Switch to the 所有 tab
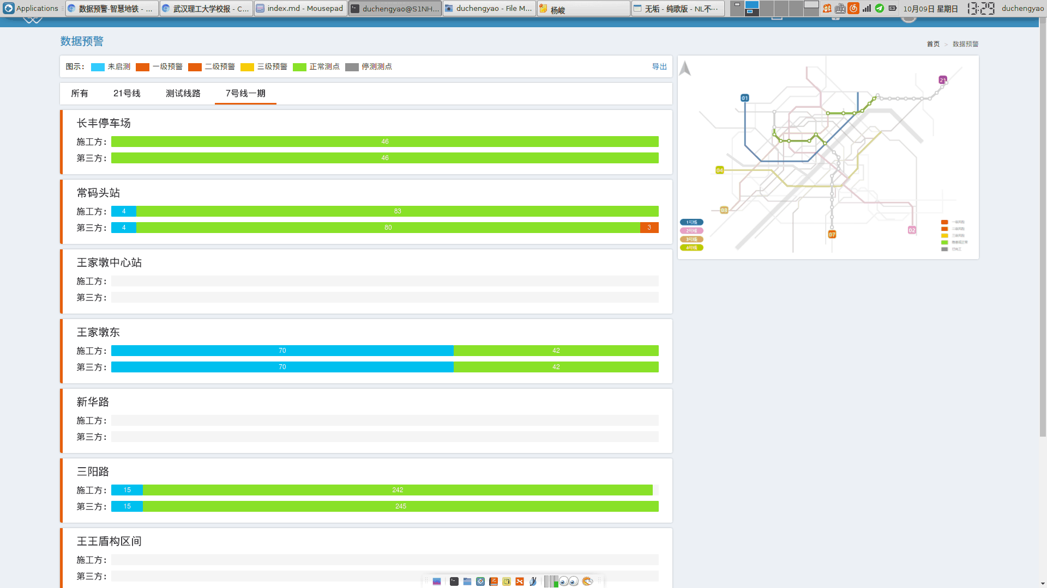The width and height of the screenshot is (1047, 588). click(x=80, y=94)
